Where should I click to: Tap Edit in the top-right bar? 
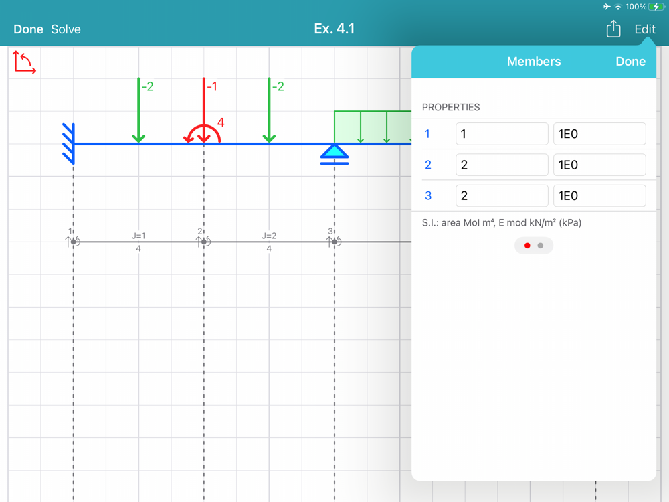click(645, 29)
